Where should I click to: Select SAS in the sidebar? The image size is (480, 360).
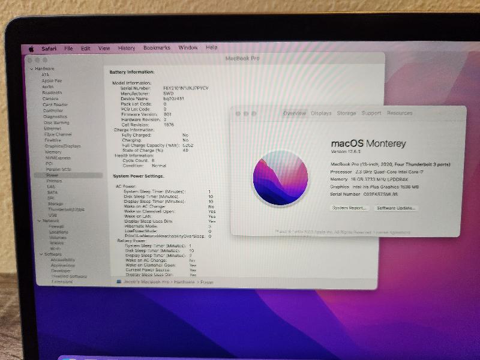[51, 187]
